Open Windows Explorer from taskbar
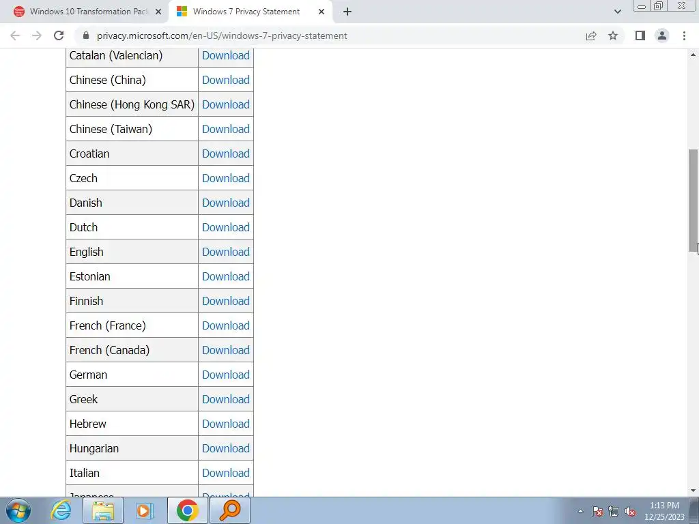 point(104,510)
